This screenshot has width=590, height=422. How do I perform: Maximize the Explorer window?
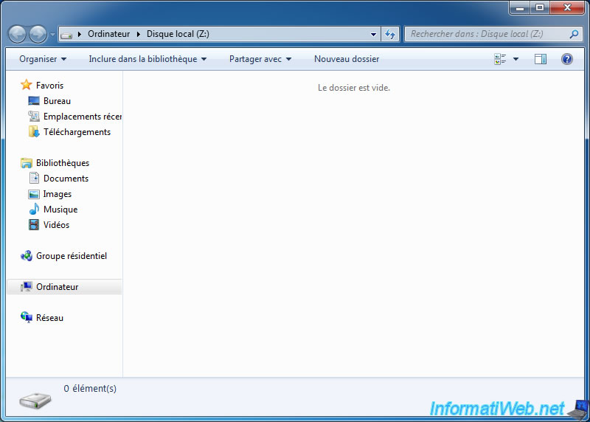click(540, 7)
